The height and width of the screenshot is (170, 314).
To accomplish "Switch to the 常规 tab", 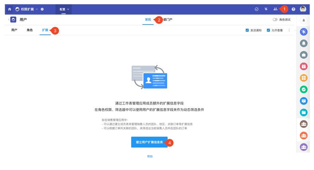I will click(x=148, y=20).
